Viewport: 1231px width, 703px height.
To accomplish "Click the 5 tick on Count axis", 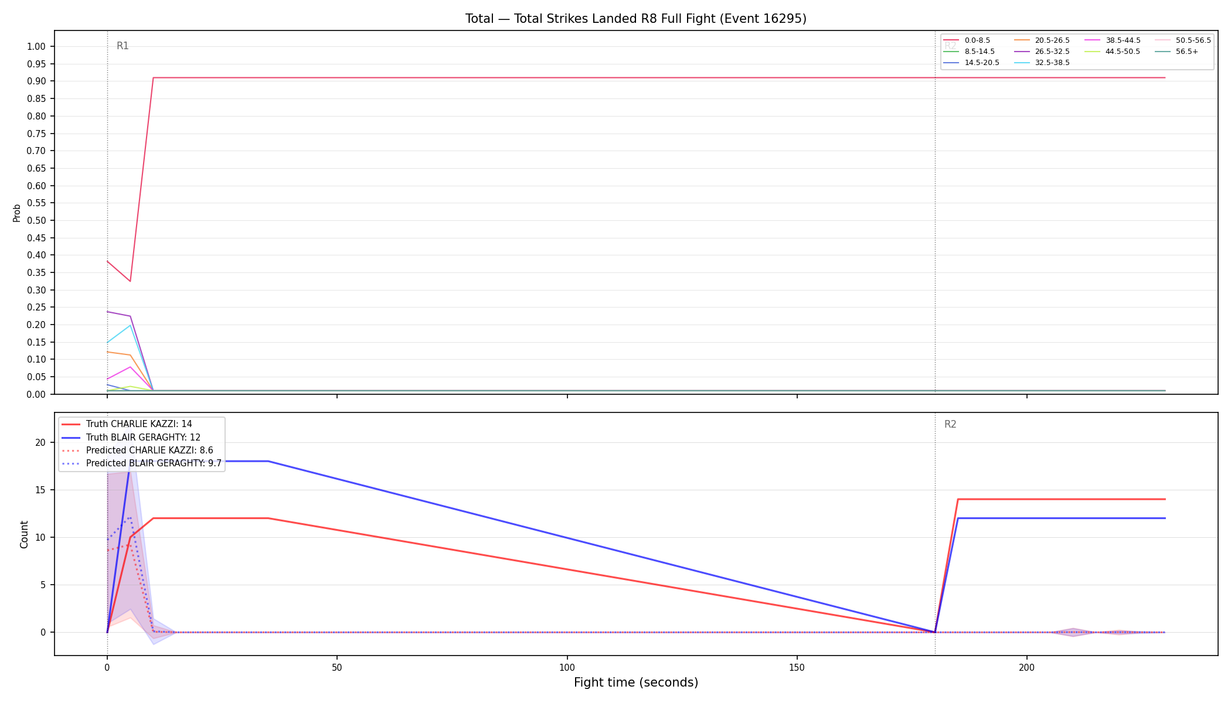I will point(43,585).
